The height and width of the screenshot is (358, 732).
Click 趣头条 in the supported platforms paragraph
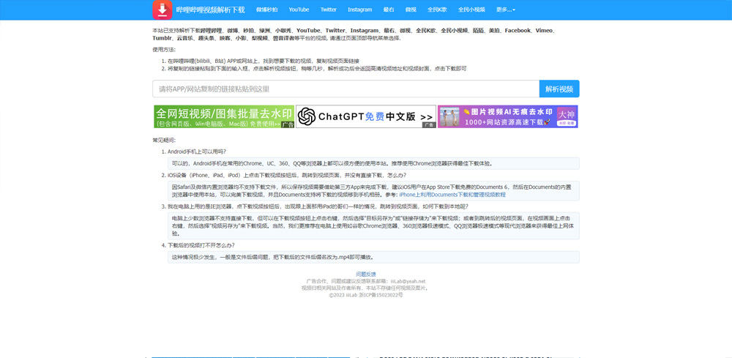pyautogui.click(x=206, y=38)
